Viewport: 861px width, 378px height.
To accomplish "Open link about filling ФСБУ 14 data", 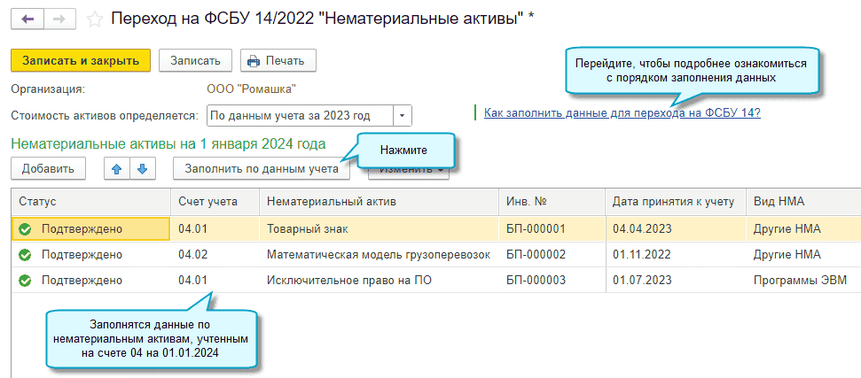I will coord(622,113).
